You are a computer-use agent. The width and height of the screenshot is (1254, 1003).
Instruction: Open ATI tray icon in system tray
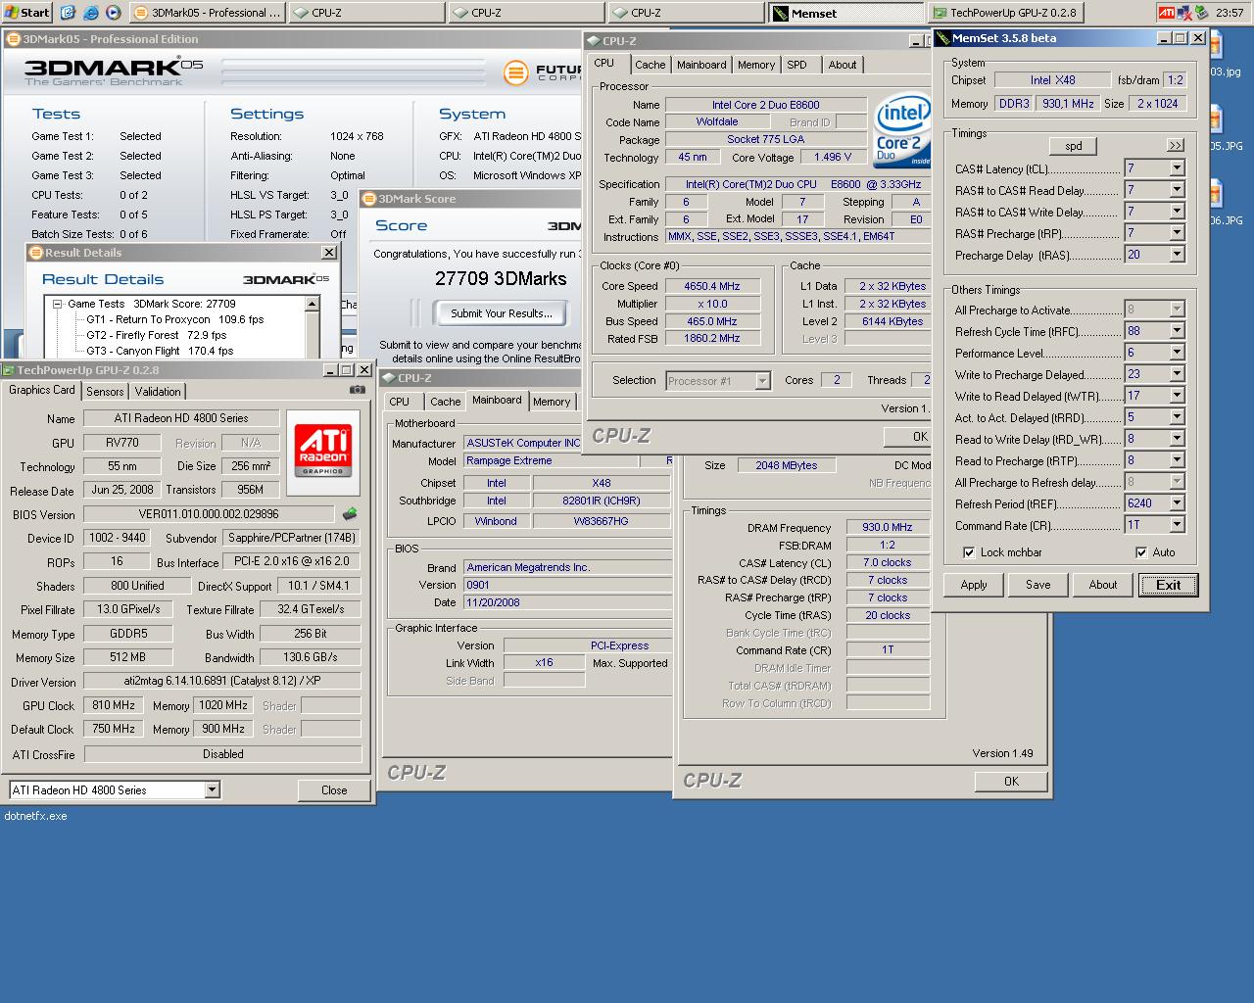click(x=1166, y=13)
